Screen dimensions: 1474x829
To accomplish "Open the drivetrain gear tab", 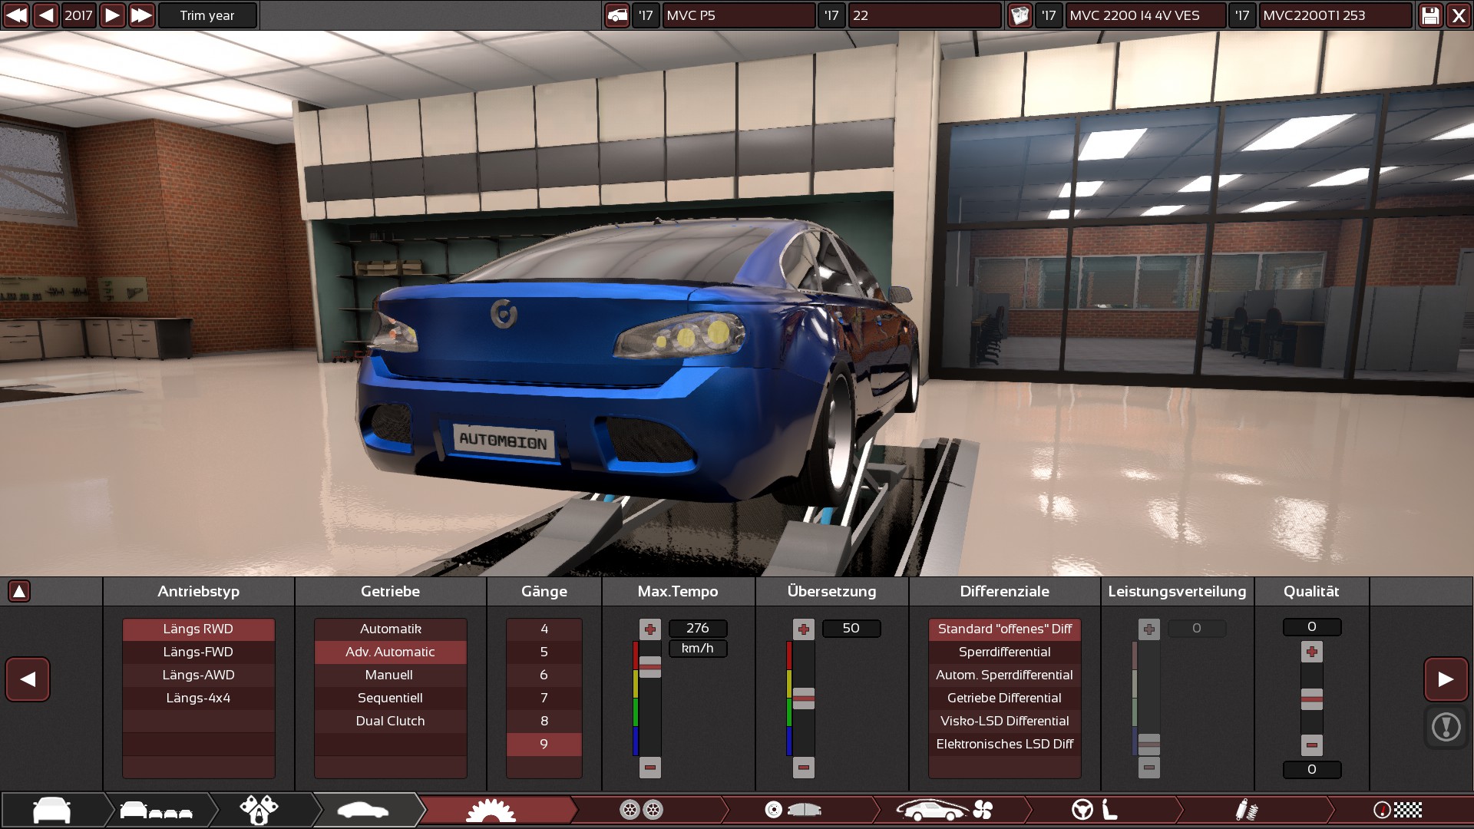I will click(491, 810).
